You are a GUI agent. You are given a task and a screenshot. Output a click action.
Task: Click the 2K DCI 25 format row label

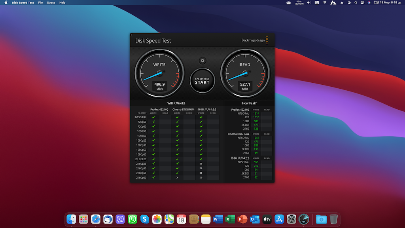141,159
